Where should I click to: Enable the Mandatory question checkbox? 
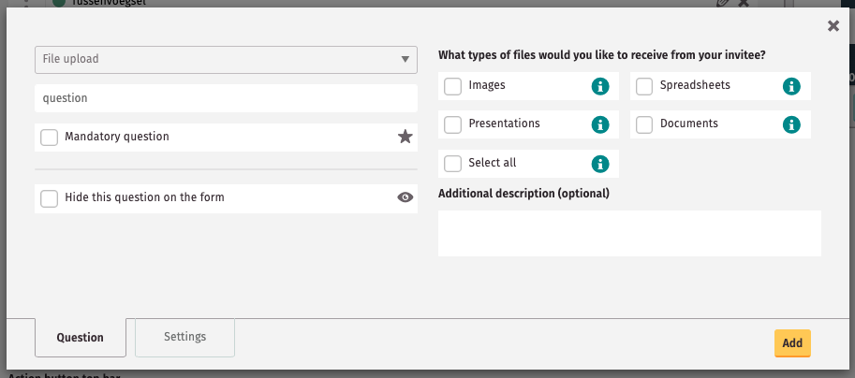50,138
